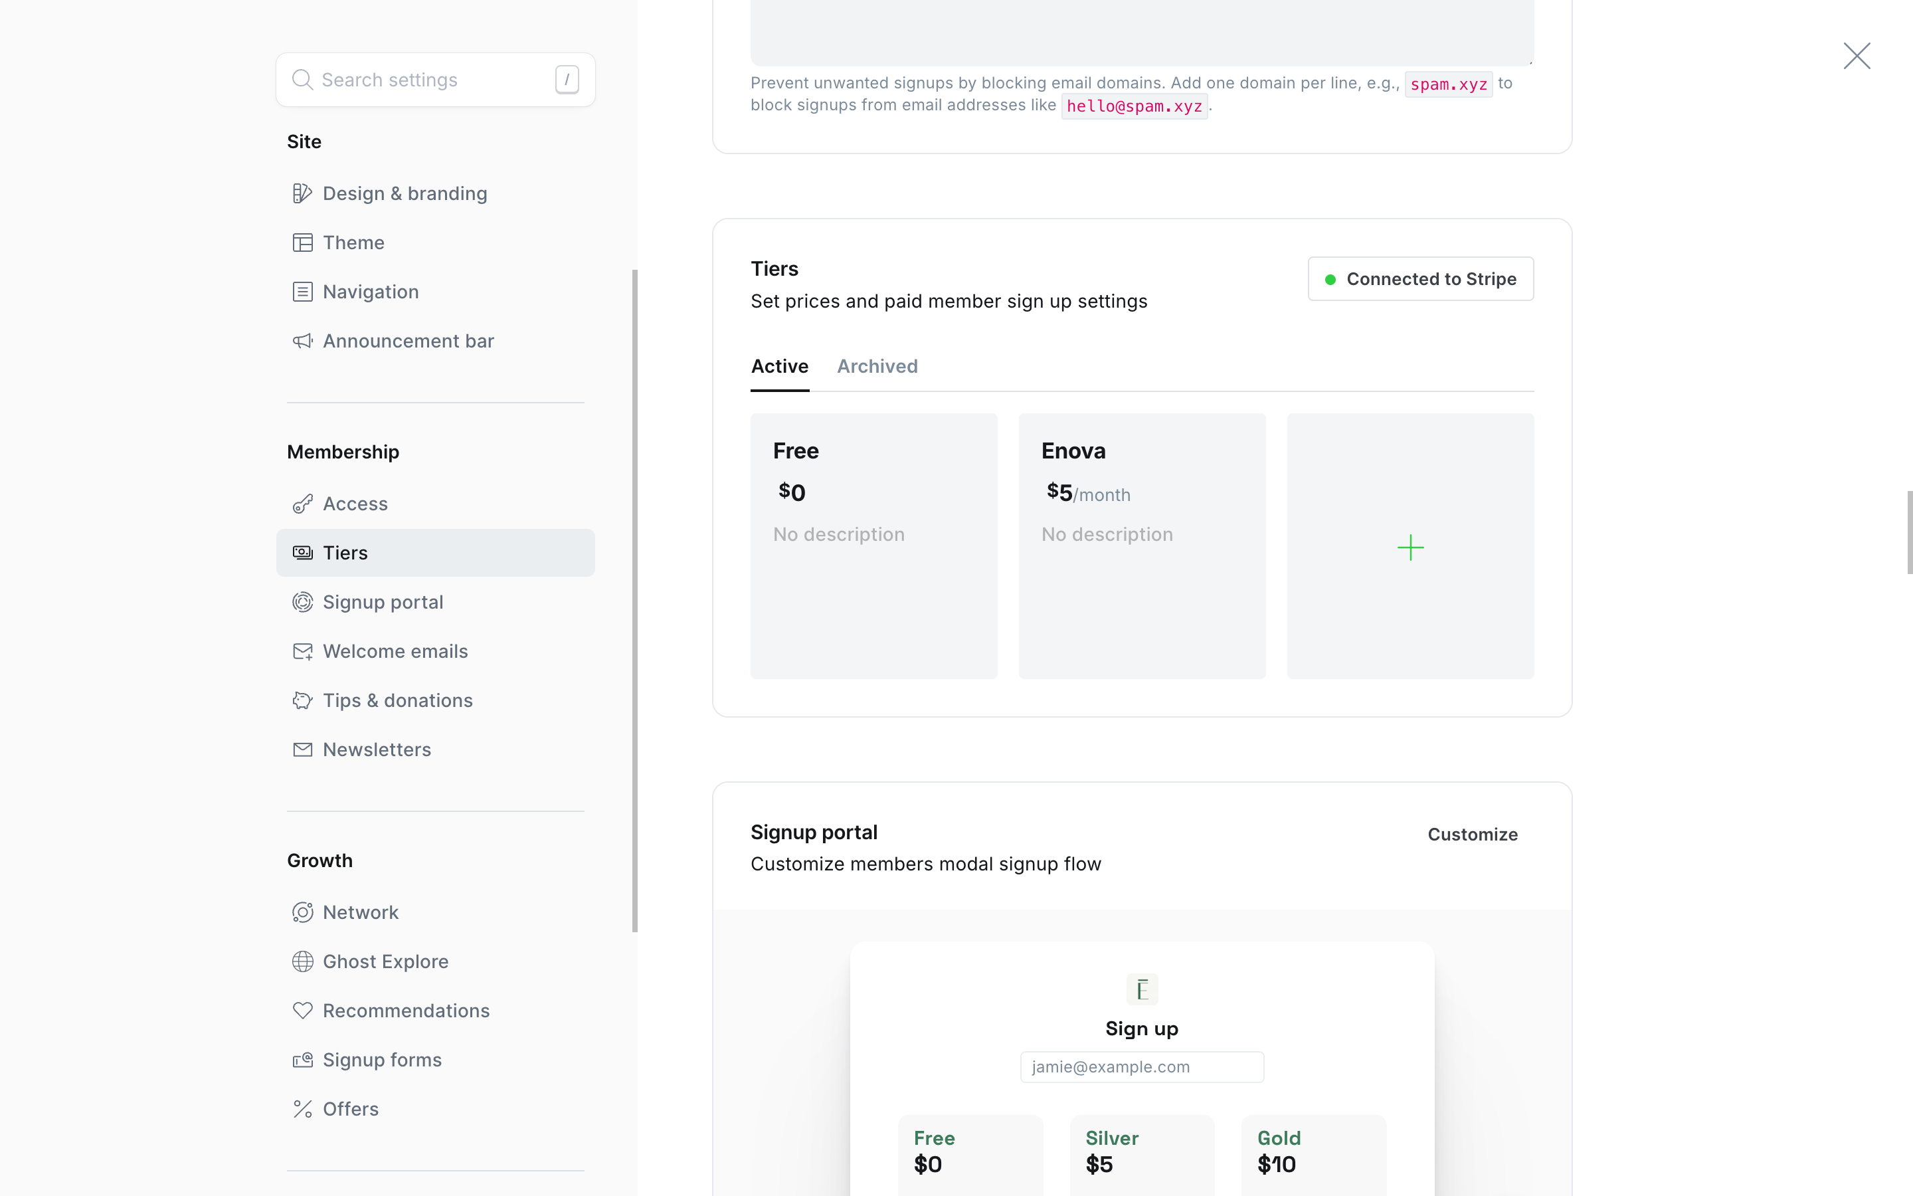
Task: Add a new tier with plus icon
Action: (x=1410, y=548)
